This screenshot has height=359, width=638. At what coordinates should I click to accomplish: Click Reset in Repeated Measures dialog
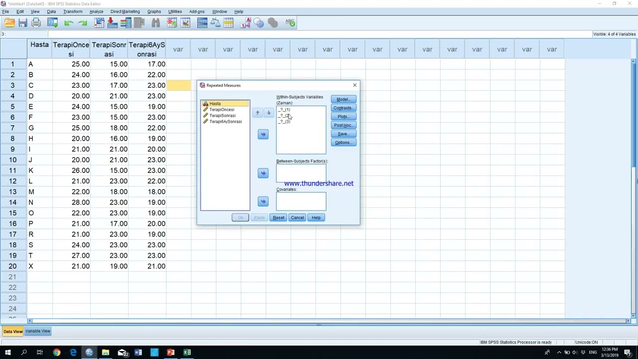pyautogui.click(x=279, y=217)
